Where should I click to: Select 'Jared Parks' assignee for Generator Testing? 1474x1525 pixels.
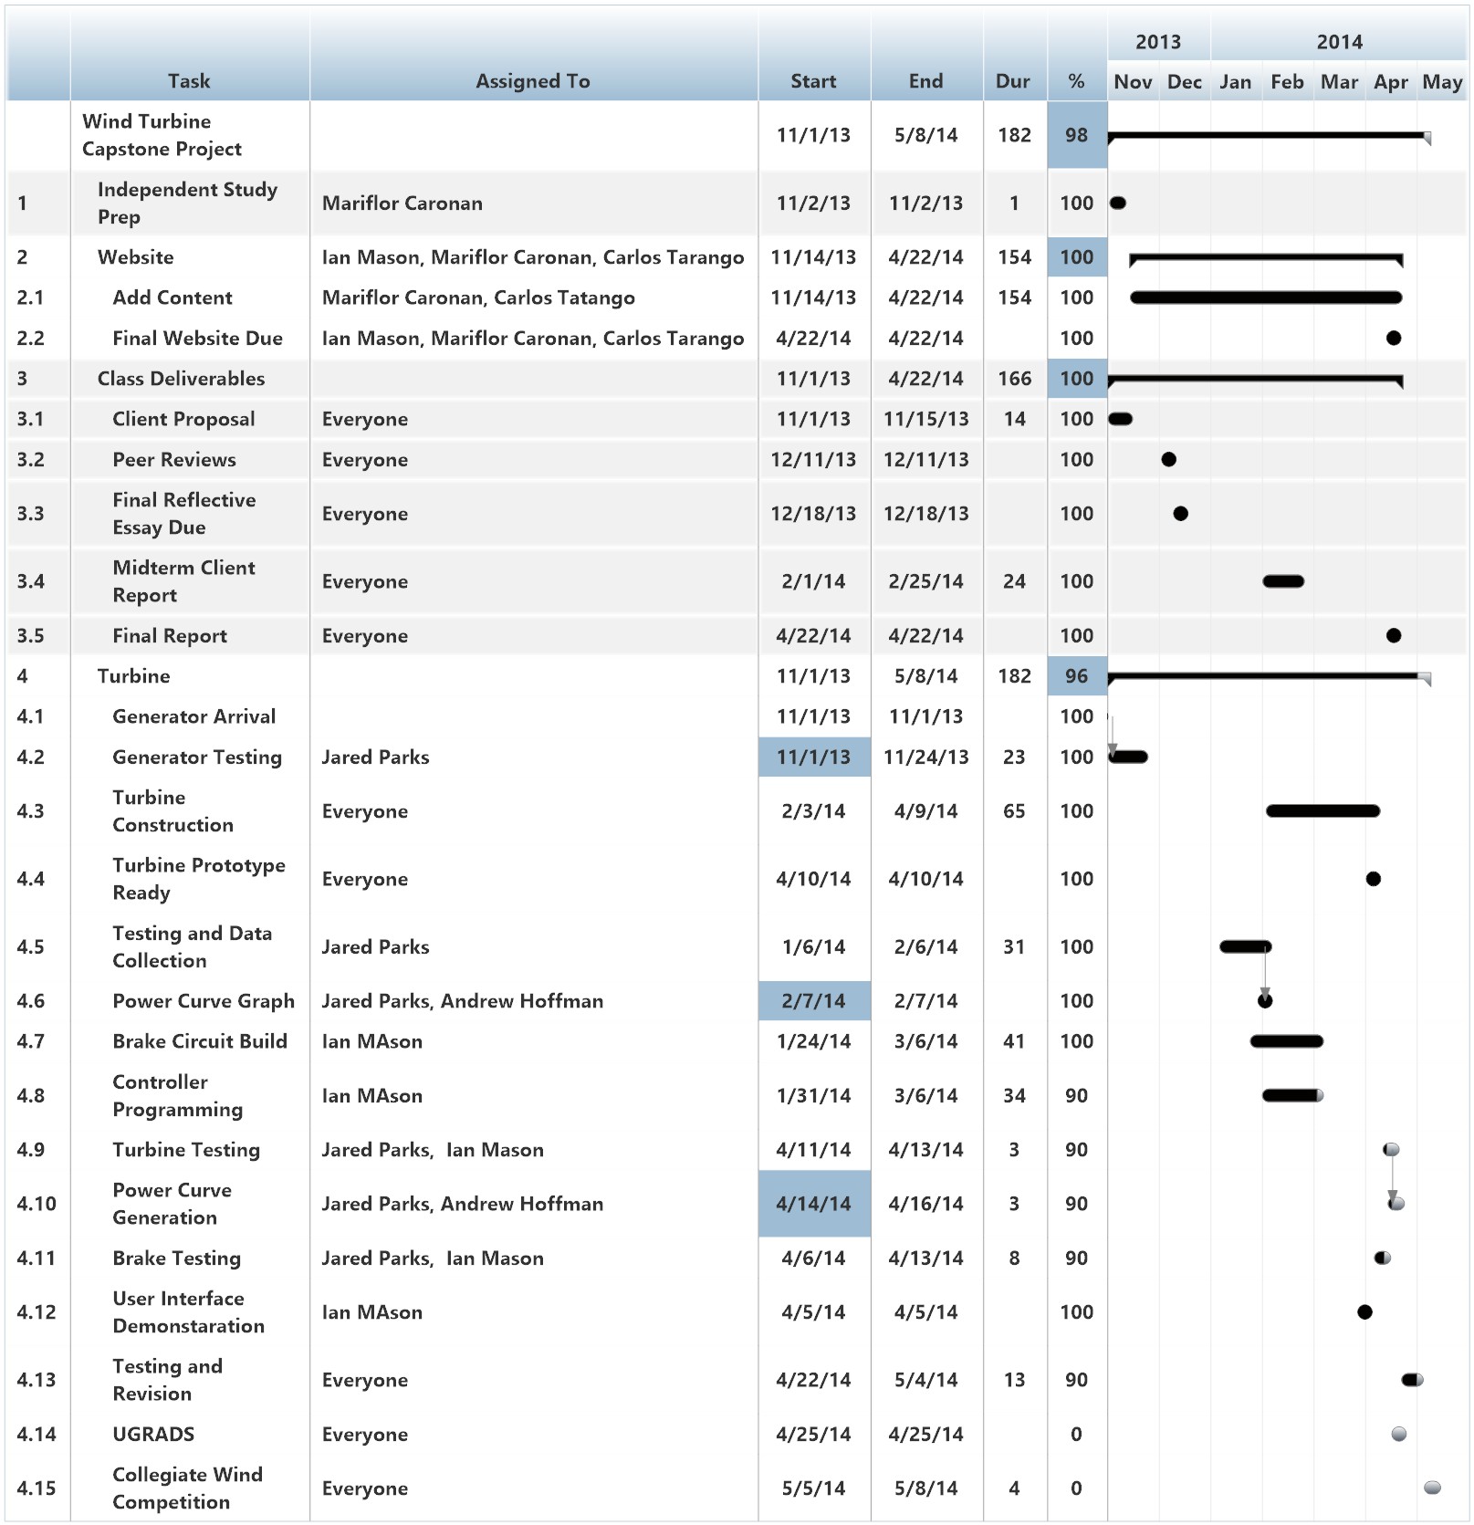click(375, 757)
